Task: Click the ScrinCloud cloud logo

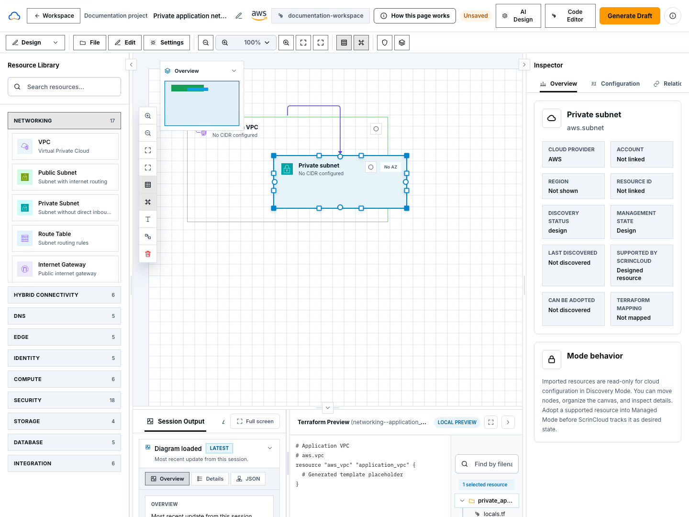Action: pyautogui.click(x=14, y=16)
